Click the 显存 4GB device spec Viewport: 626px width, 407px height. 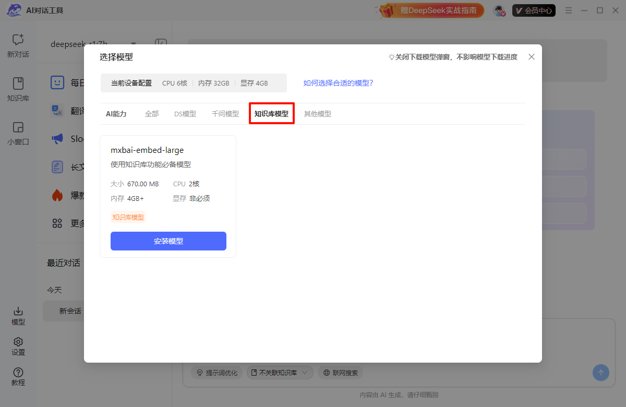point(254,83)
